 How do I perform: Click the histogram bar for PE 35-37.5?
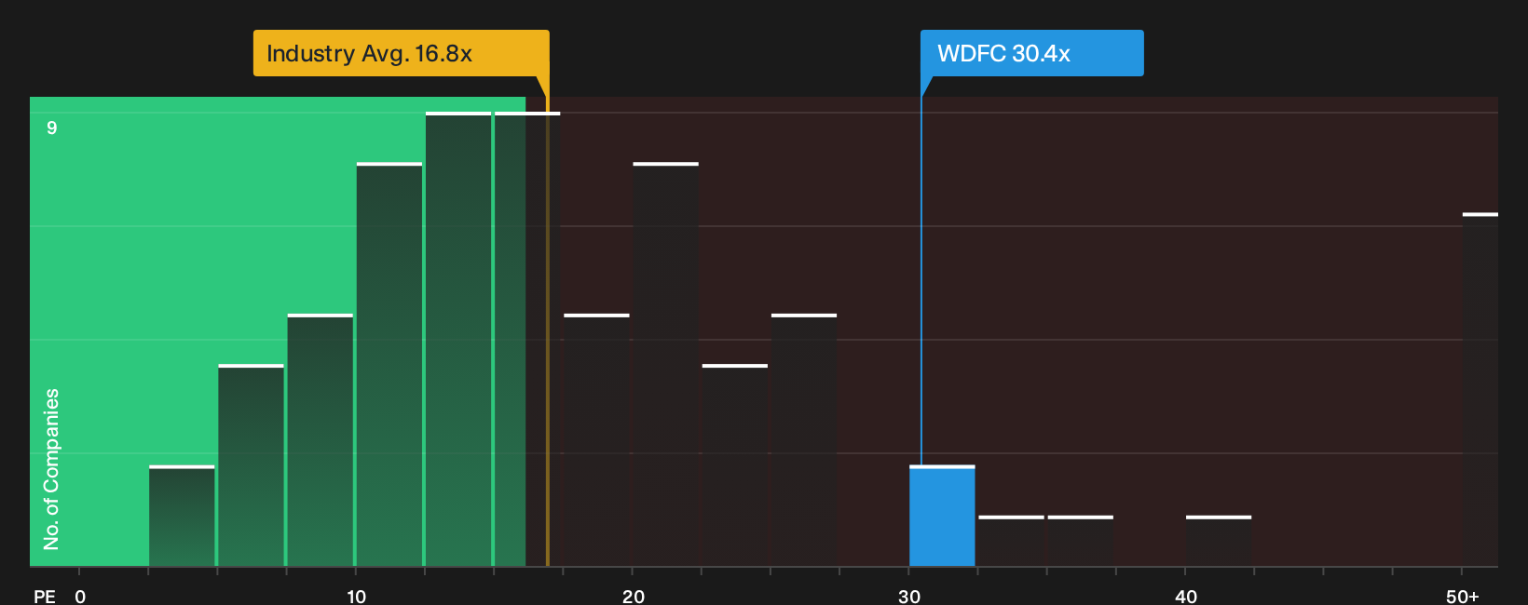(1081, 541)
